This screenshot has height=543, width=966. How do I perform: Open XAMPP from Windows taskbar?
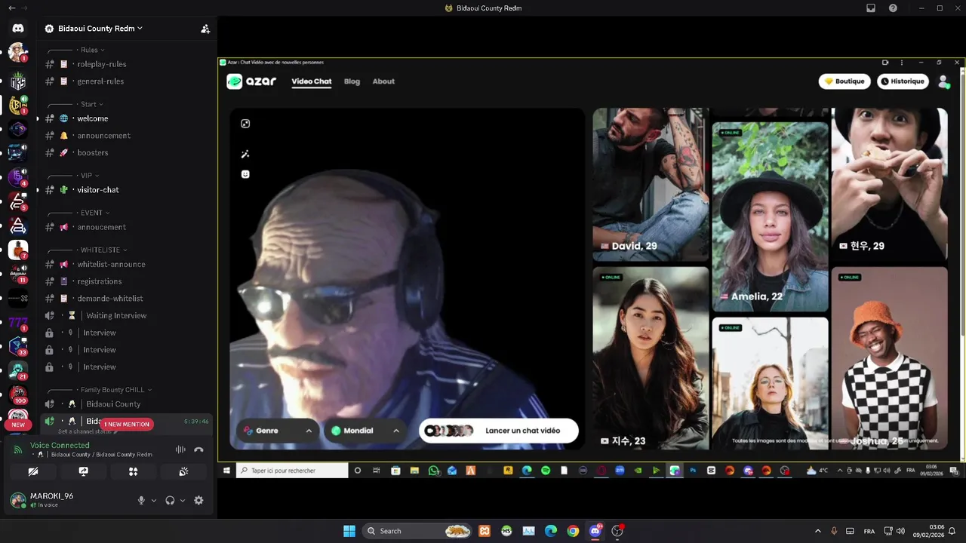click(485, 531)
